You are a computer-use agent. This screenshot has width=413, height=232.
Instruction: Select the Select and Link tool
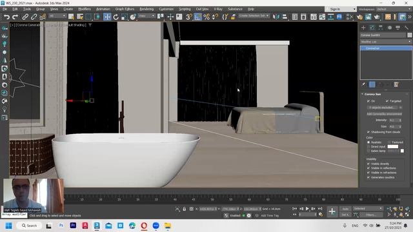tap(25, 17)
